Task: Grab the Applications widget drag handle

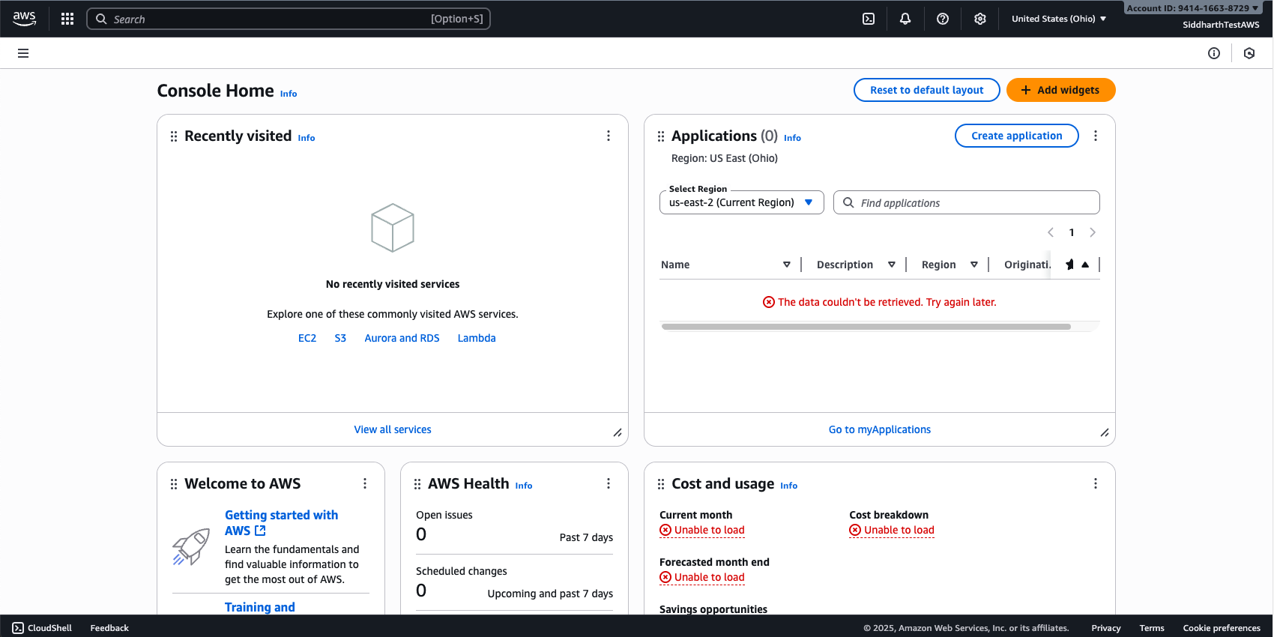Action: pos(661,136)
